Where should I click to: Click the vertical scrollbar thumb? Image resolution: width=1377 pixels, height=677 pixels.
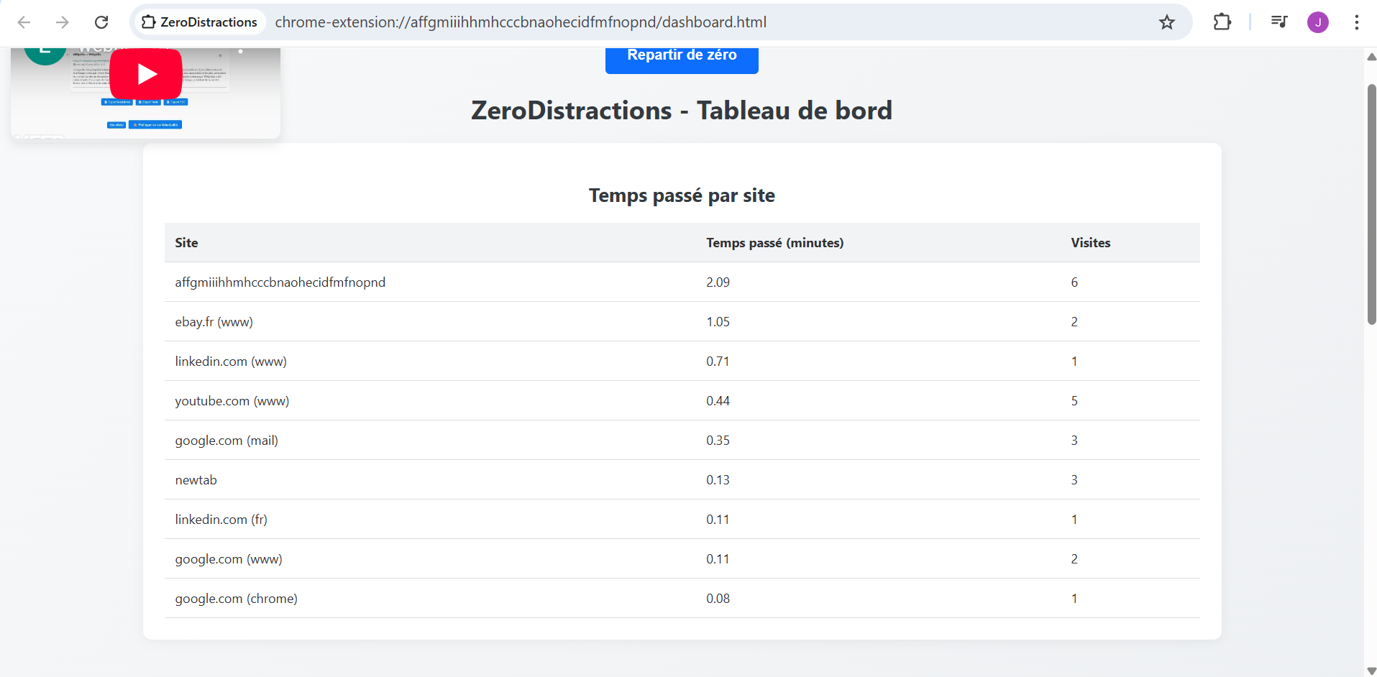(x=1371, y=204)
